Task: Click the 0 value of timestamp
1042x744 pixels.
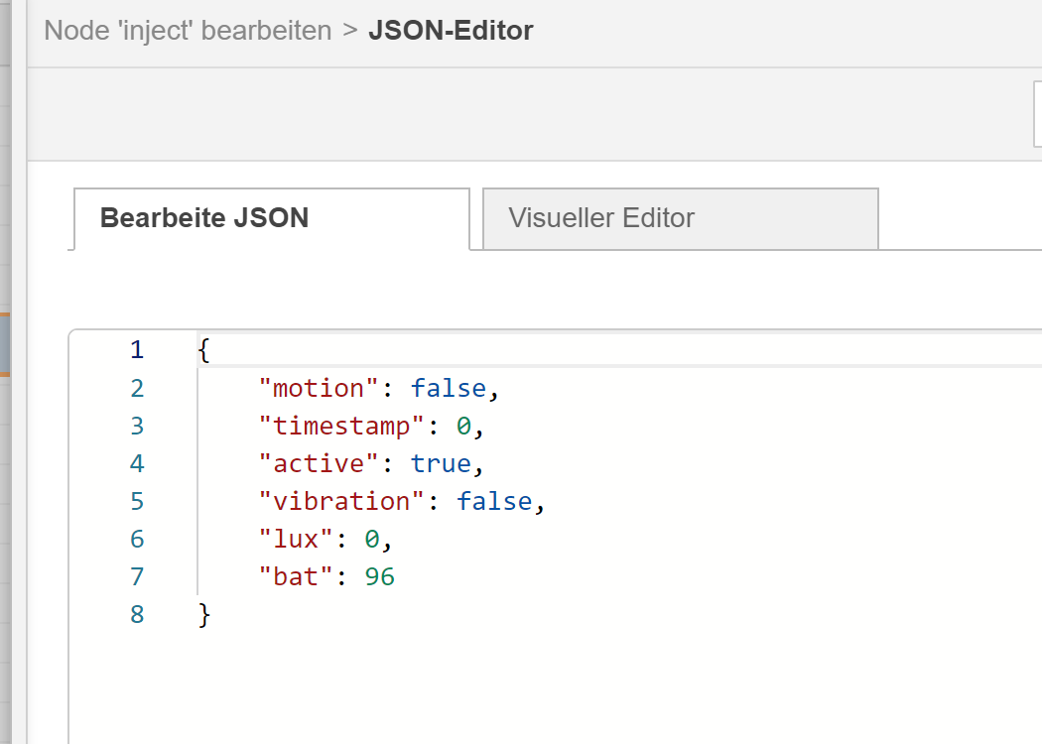Action: tap(463, 427)
